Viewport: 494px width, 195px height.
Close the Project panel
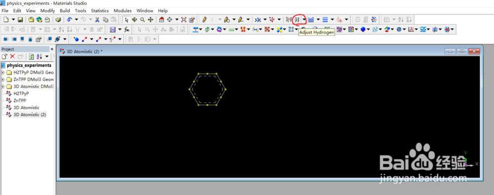click(52, 49)
